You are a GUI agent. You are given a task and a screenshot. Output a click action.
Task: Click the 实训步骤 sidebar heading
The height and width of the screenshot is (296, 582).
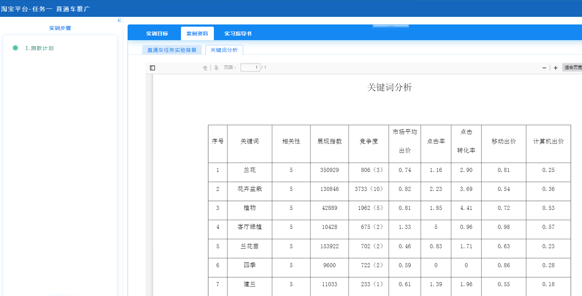pyautogui.click(x=60, y=28)
